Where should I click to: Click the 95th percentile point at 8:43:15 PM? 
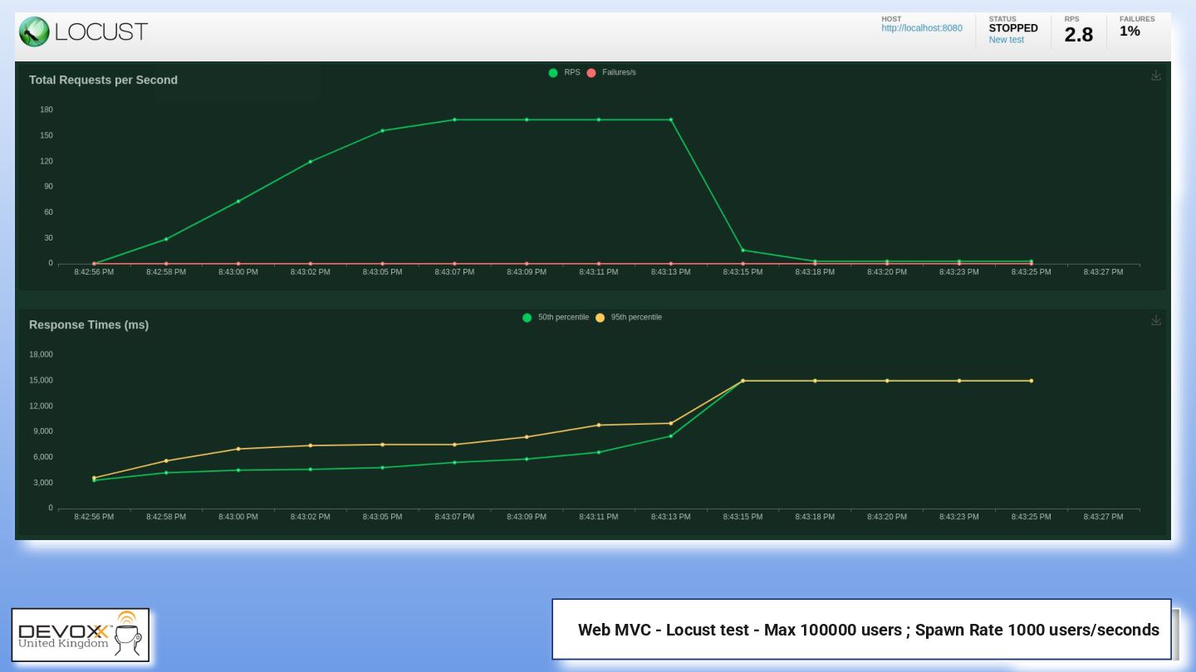point(743,381)
